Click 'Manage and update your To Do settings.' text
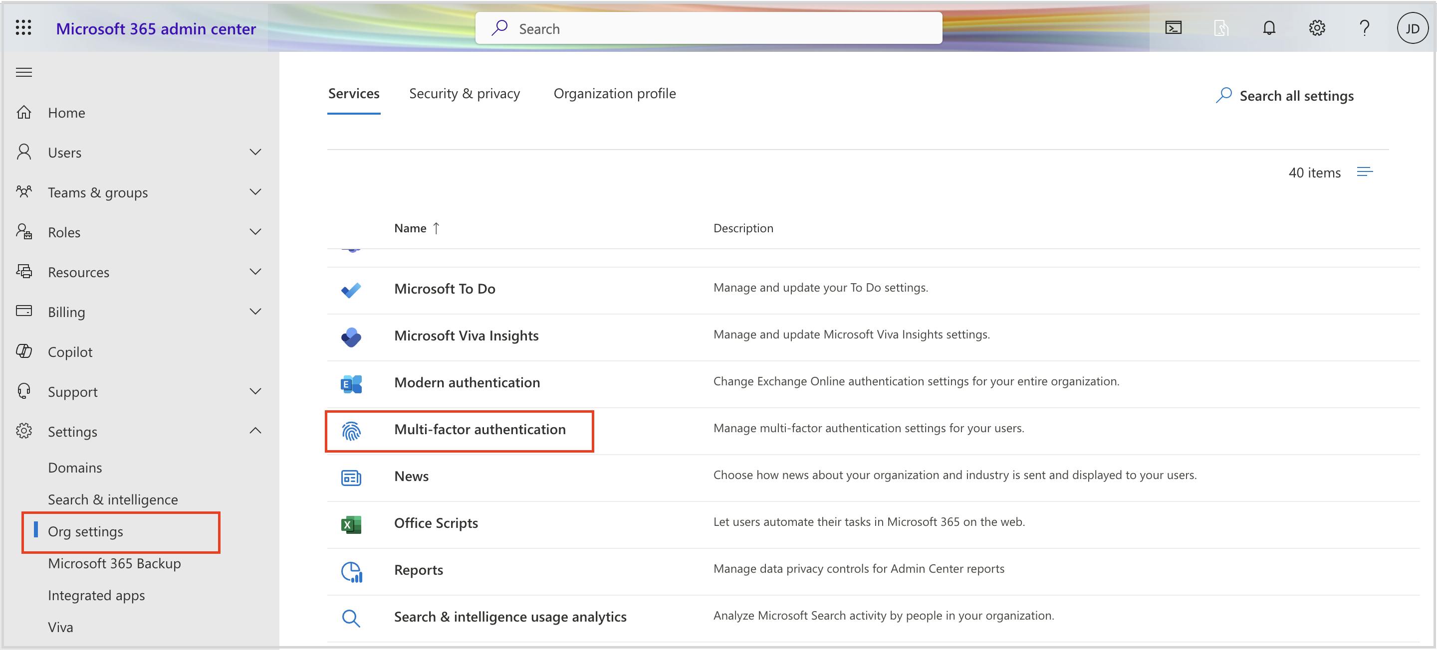The image size is (1437, 650). [x=821, y=288]
